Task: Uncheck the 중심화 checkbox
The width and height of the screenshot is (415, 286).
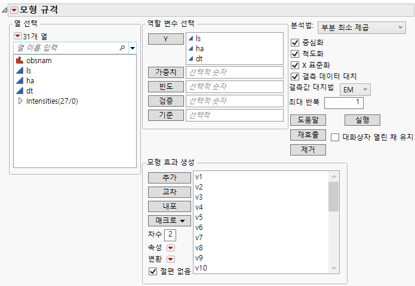Action: 295,42
